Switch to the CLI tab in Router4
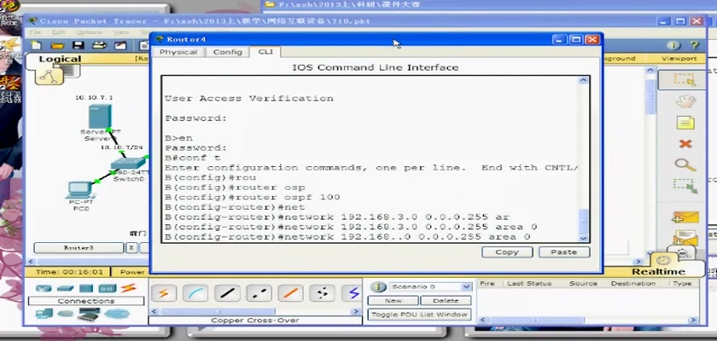Screen dimensions: 717x341 tap(265, 52)
